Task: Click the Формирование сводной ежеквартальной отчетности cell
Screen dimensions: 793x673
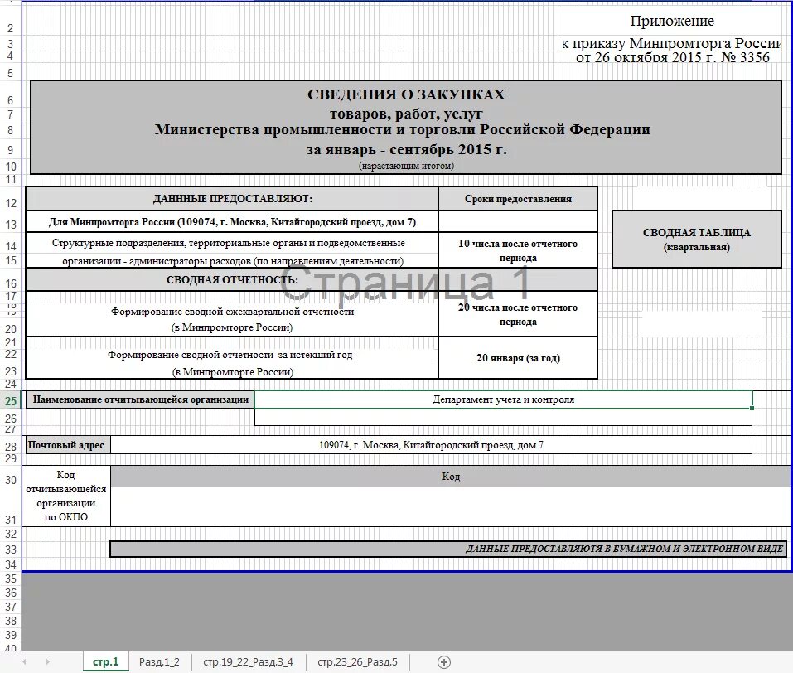Action: click(x=232, y=314)
